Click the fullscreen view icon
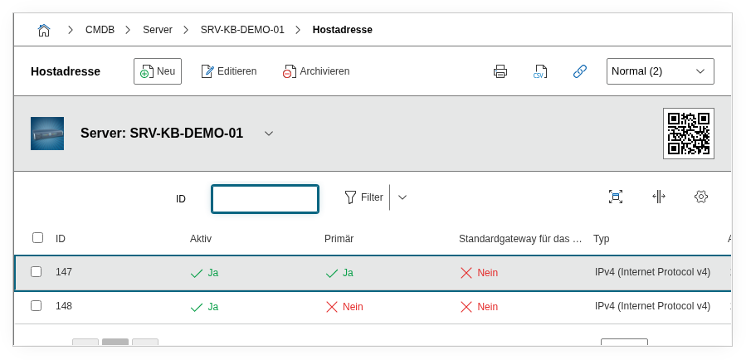The image size is (746, 360). point(615,197)
